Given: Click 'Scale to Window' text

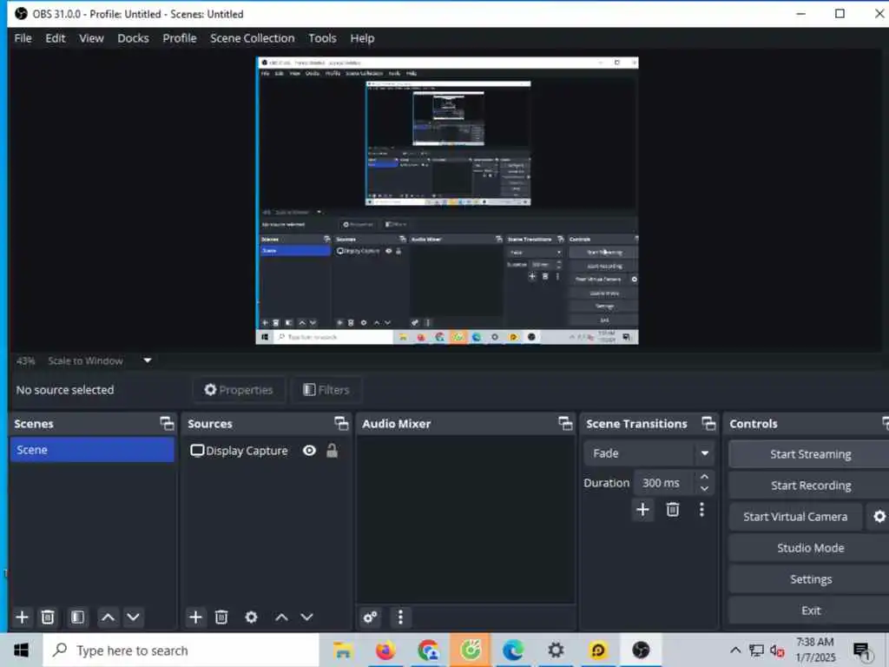Looking at the screenshot, I should (86, 360).
